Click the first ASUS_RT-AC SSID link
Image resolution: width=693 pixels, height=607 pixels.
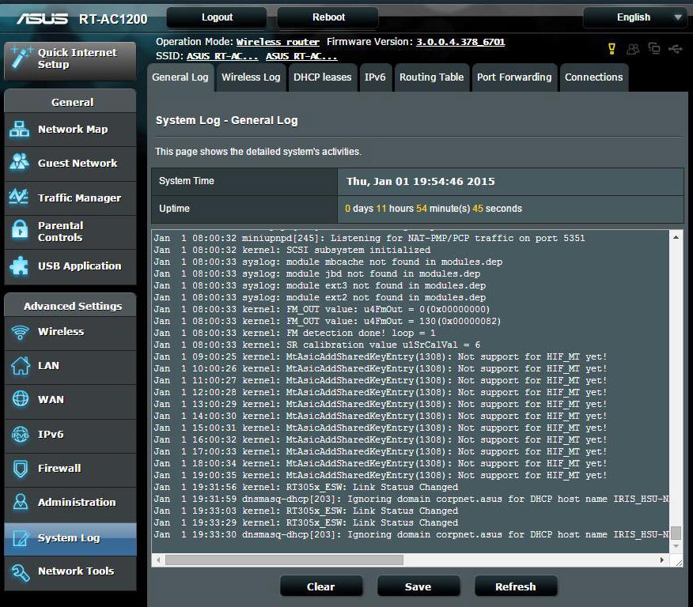pos(222,56)
